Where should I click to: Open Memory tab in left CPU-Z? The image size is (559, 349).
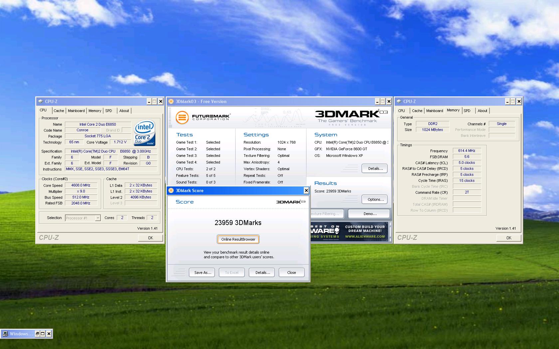click(95, 111)
